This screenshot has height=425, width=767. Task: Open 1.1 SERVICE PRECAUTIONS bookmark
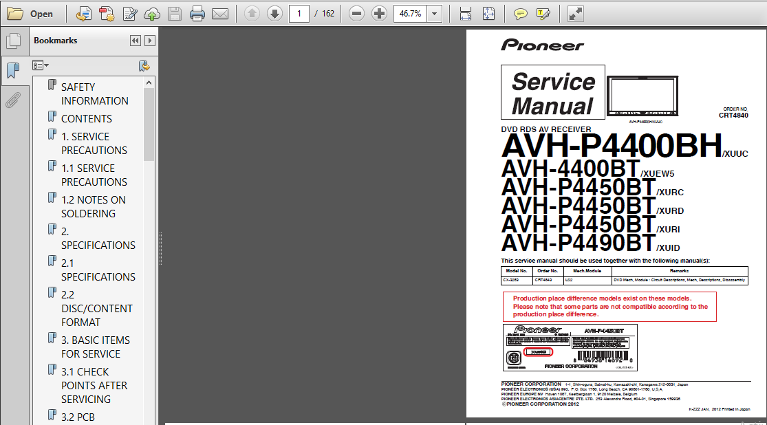(94, 175)
